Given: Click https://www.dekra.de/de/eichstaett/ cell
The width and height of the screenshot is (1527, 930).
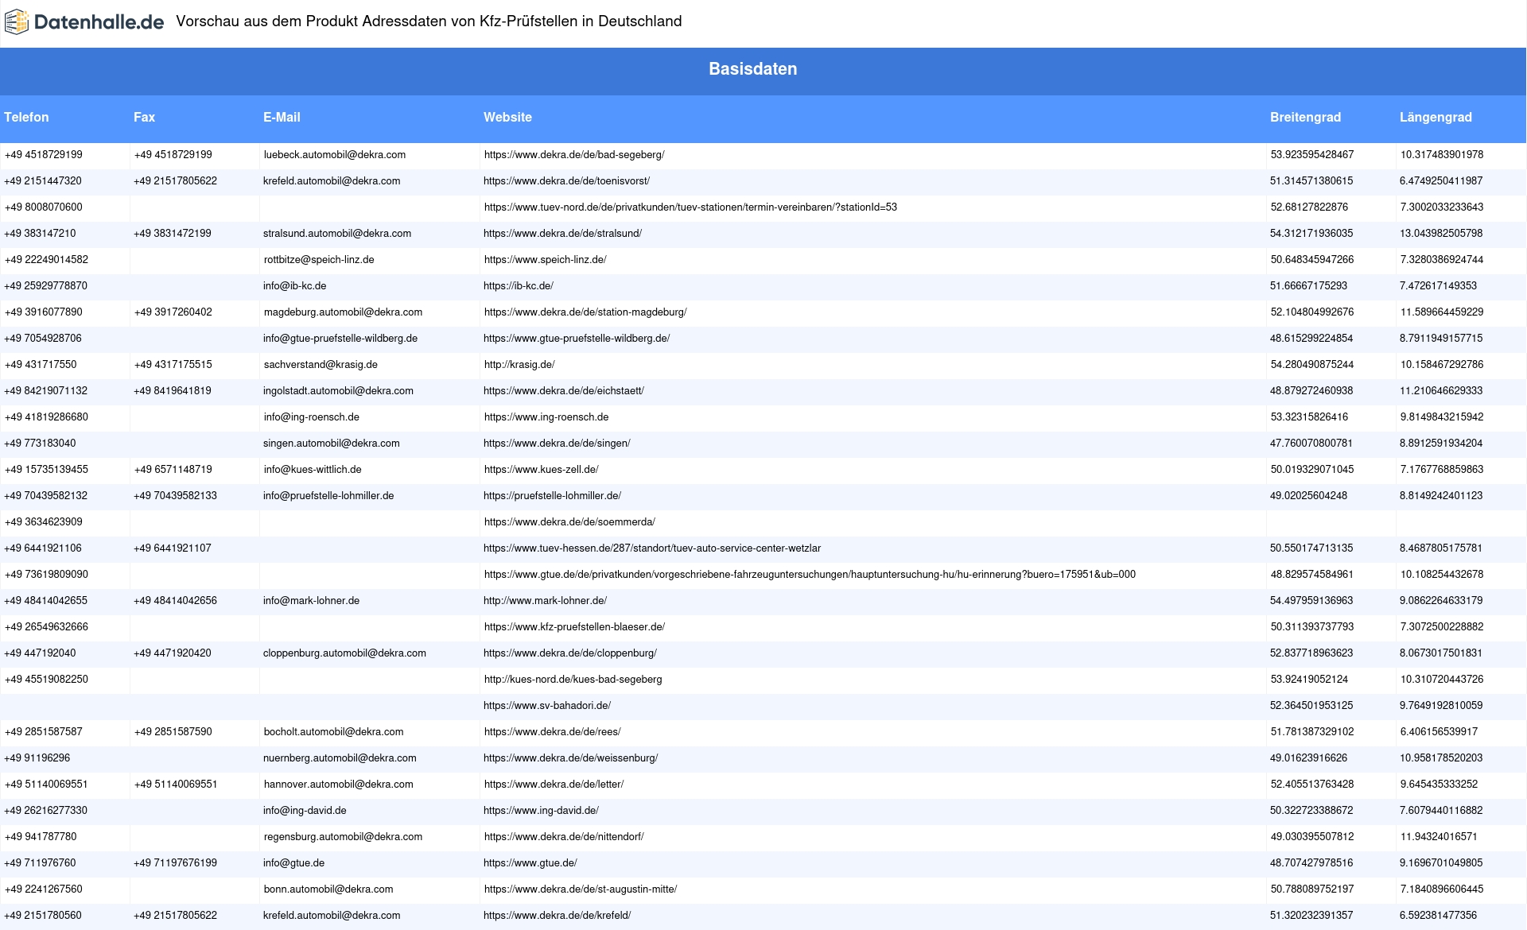Looking at the screenshot, I should coord(564,391).
